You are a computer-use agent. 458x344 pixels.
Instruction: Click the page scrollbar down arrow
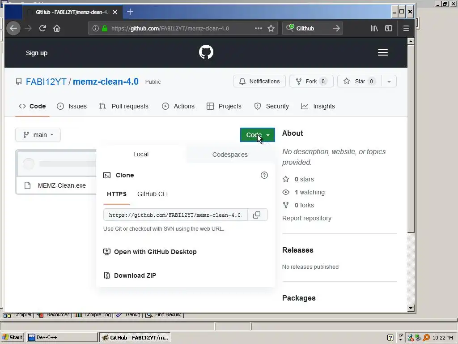[411, 308]
